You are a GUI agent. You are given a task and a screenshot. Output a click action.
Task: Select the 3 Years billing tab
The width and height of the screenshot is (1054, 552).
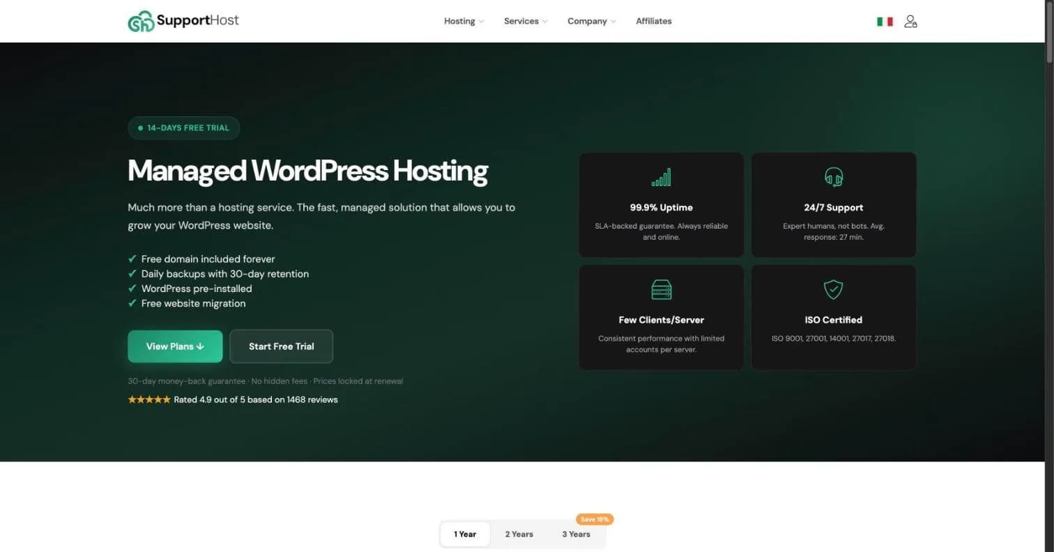pos(576,534)
